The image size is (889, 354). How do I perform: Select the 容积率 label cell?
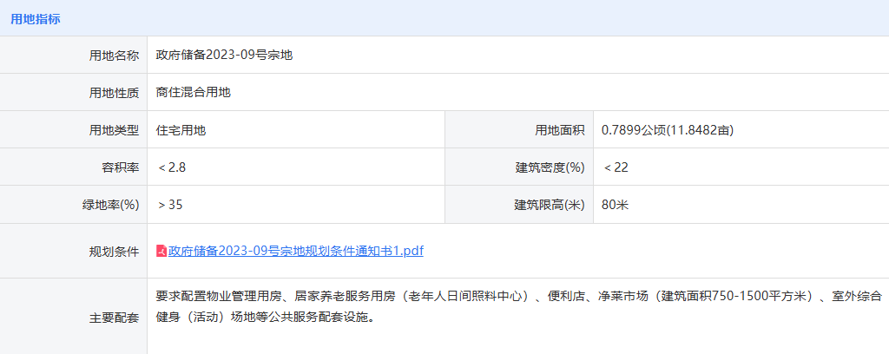click(120, 167)
